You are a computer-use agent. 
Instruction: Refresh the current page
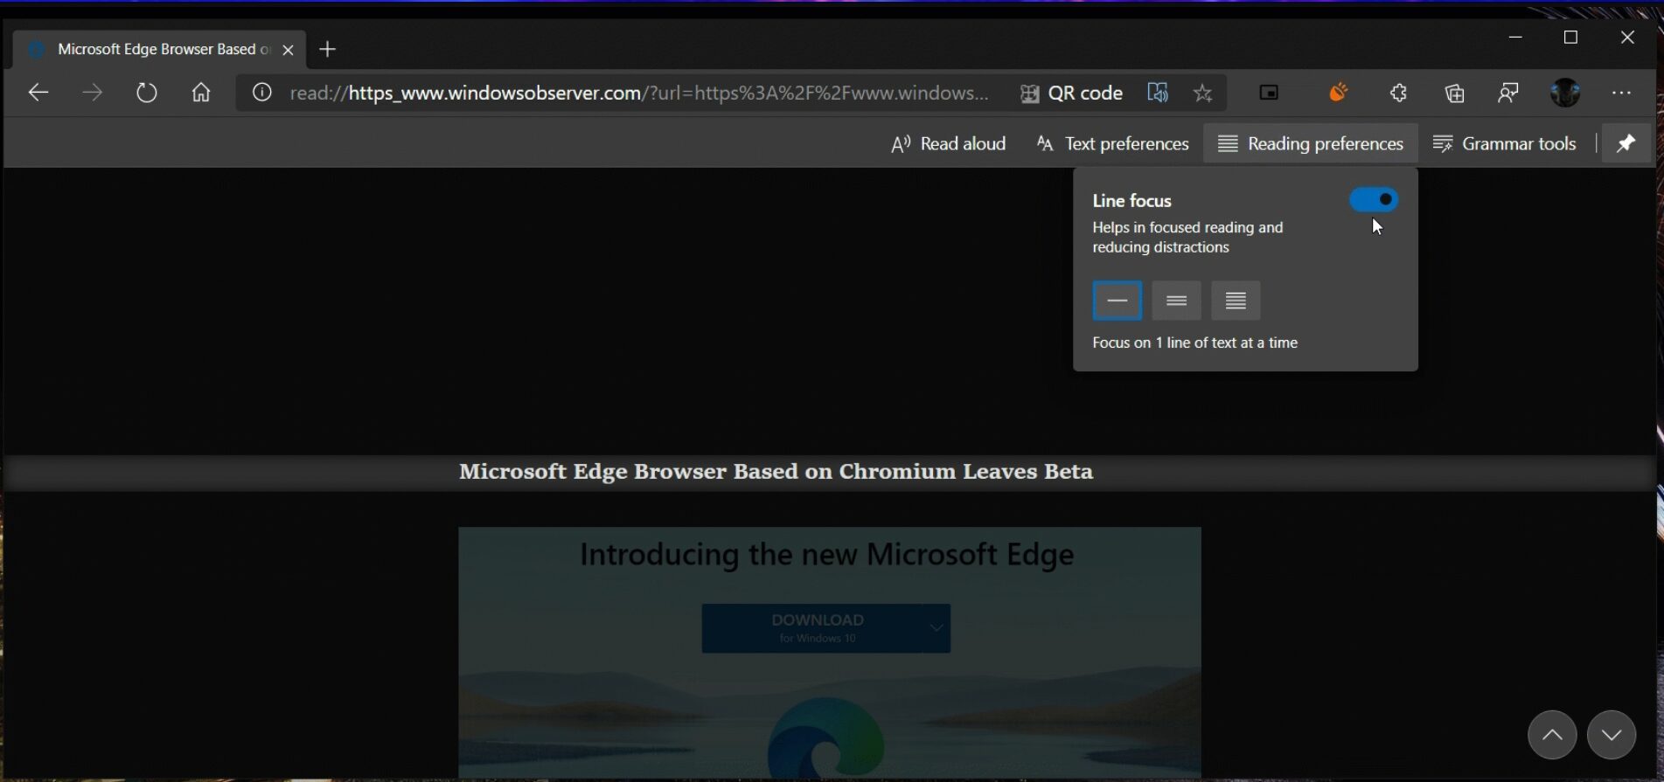click(x=147, y=93)
